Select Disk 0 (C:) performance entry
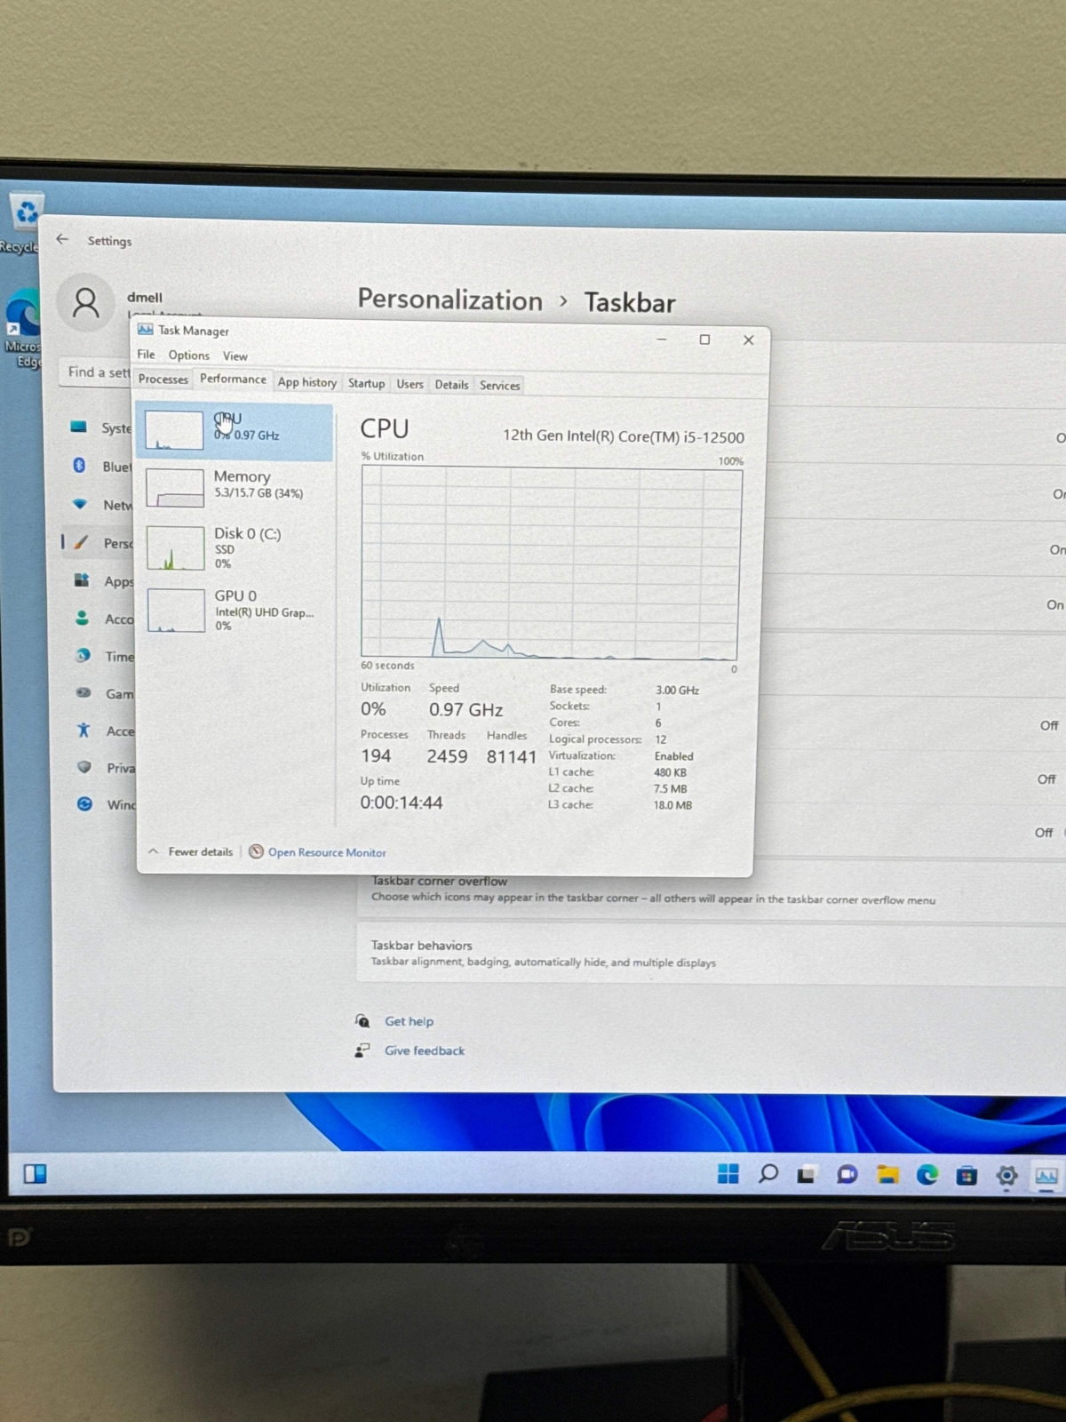 tap(235, 547)
